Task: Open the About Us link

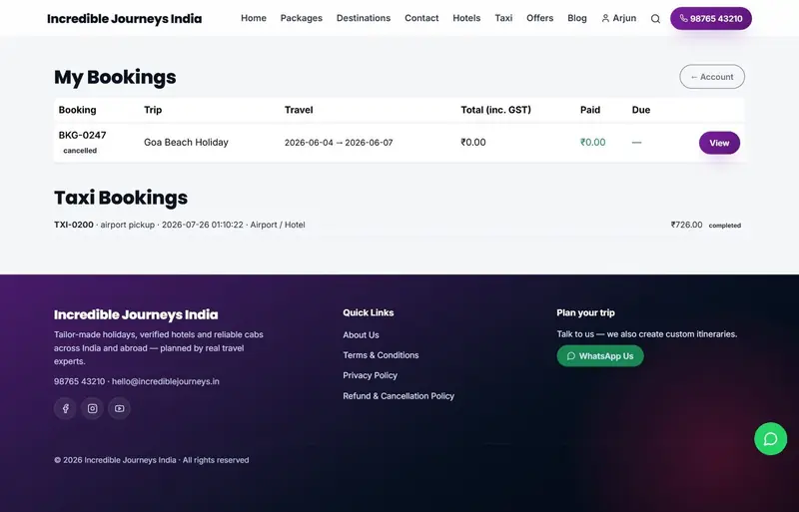Action: [x=361, y=334]
